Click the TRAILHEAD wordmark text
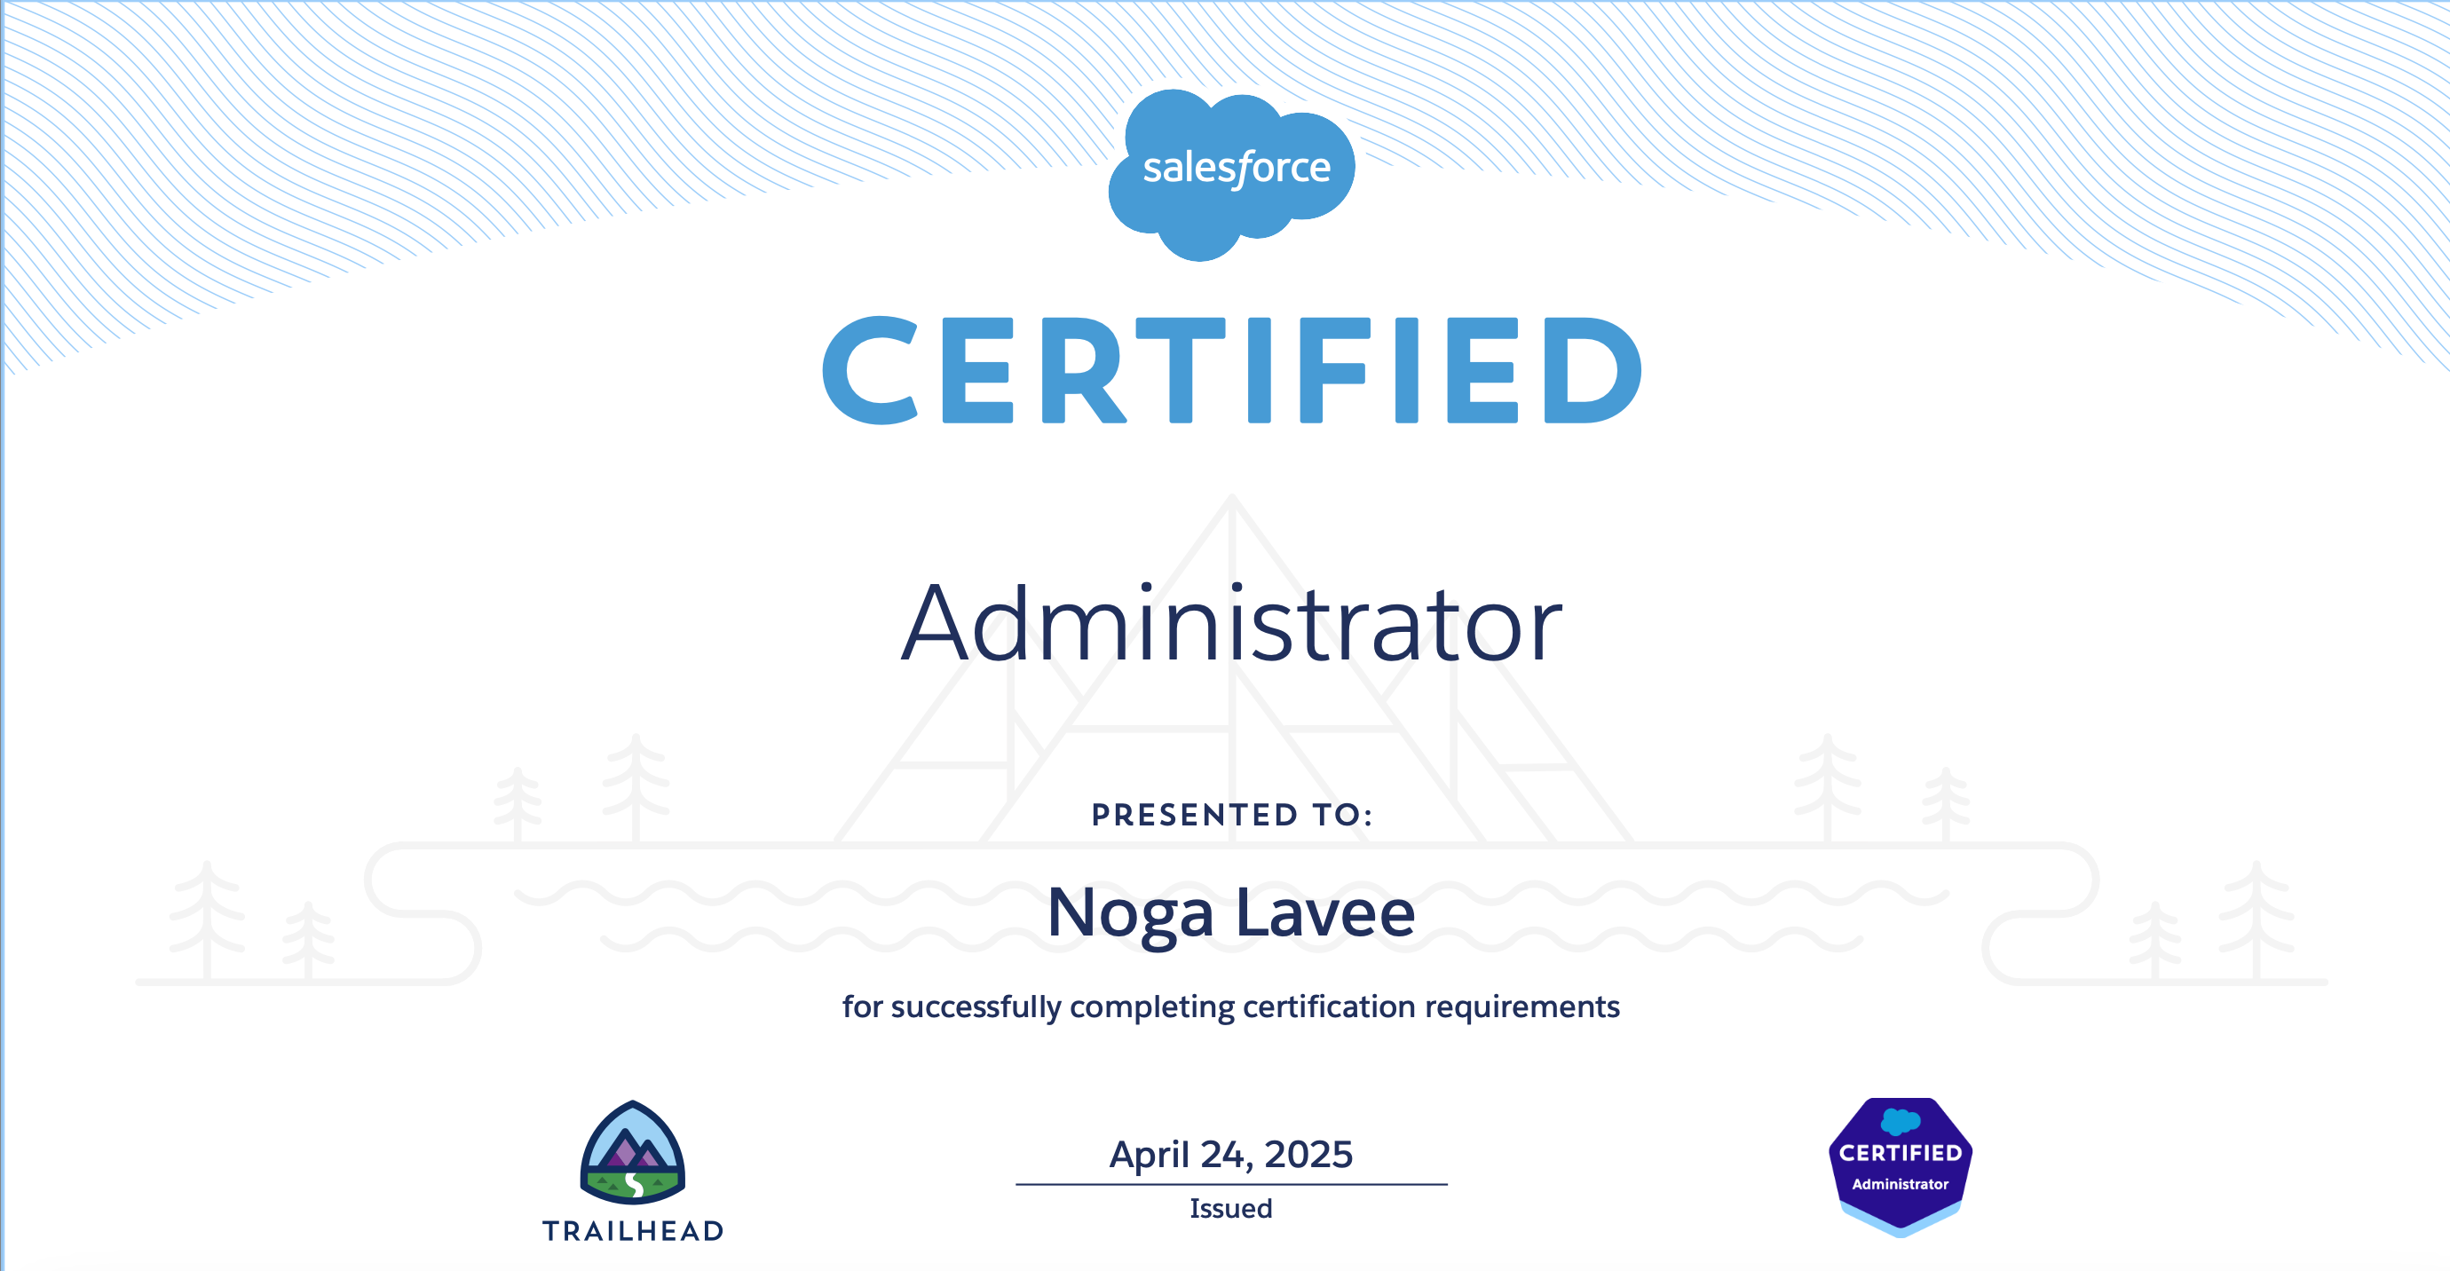 pyautogui.click(x=634, y=1231)
